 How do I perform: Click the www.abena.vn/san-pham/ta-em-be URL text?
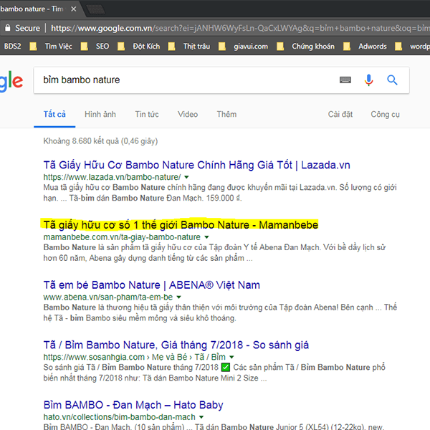point(108,297)
